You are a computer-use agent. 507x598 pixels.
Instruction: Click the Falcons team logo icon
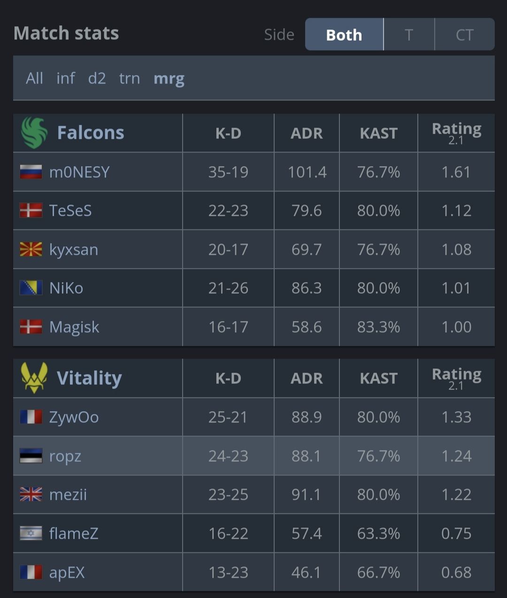[34, 133]
